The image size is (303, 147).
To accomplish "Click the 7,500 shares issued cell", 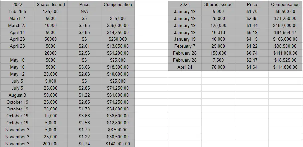I will (218, 60).
